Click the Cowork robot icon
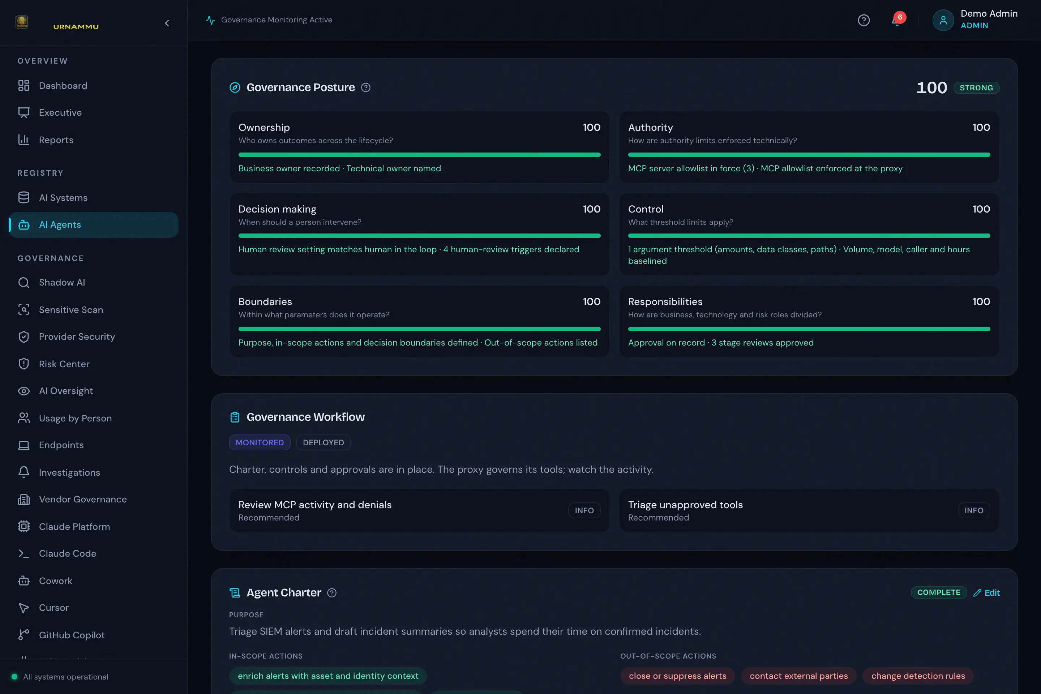 (x=24, y=581)
